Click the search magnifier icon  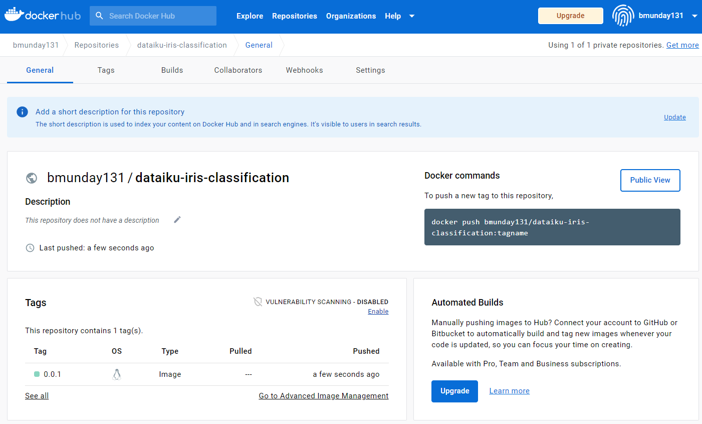pos(99,16)
